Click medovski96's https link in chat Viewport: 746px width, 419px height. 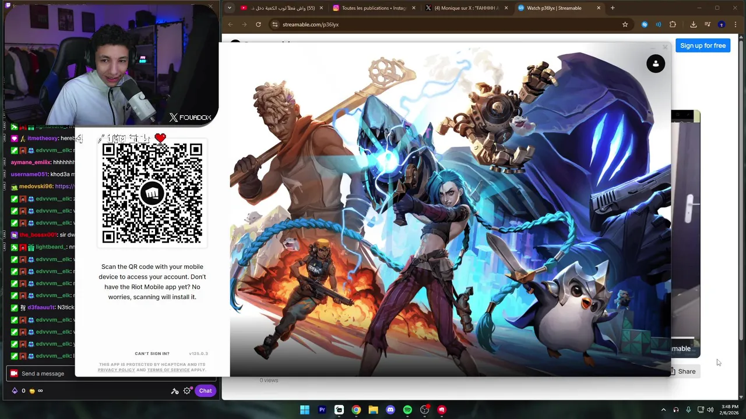[65, 186]
